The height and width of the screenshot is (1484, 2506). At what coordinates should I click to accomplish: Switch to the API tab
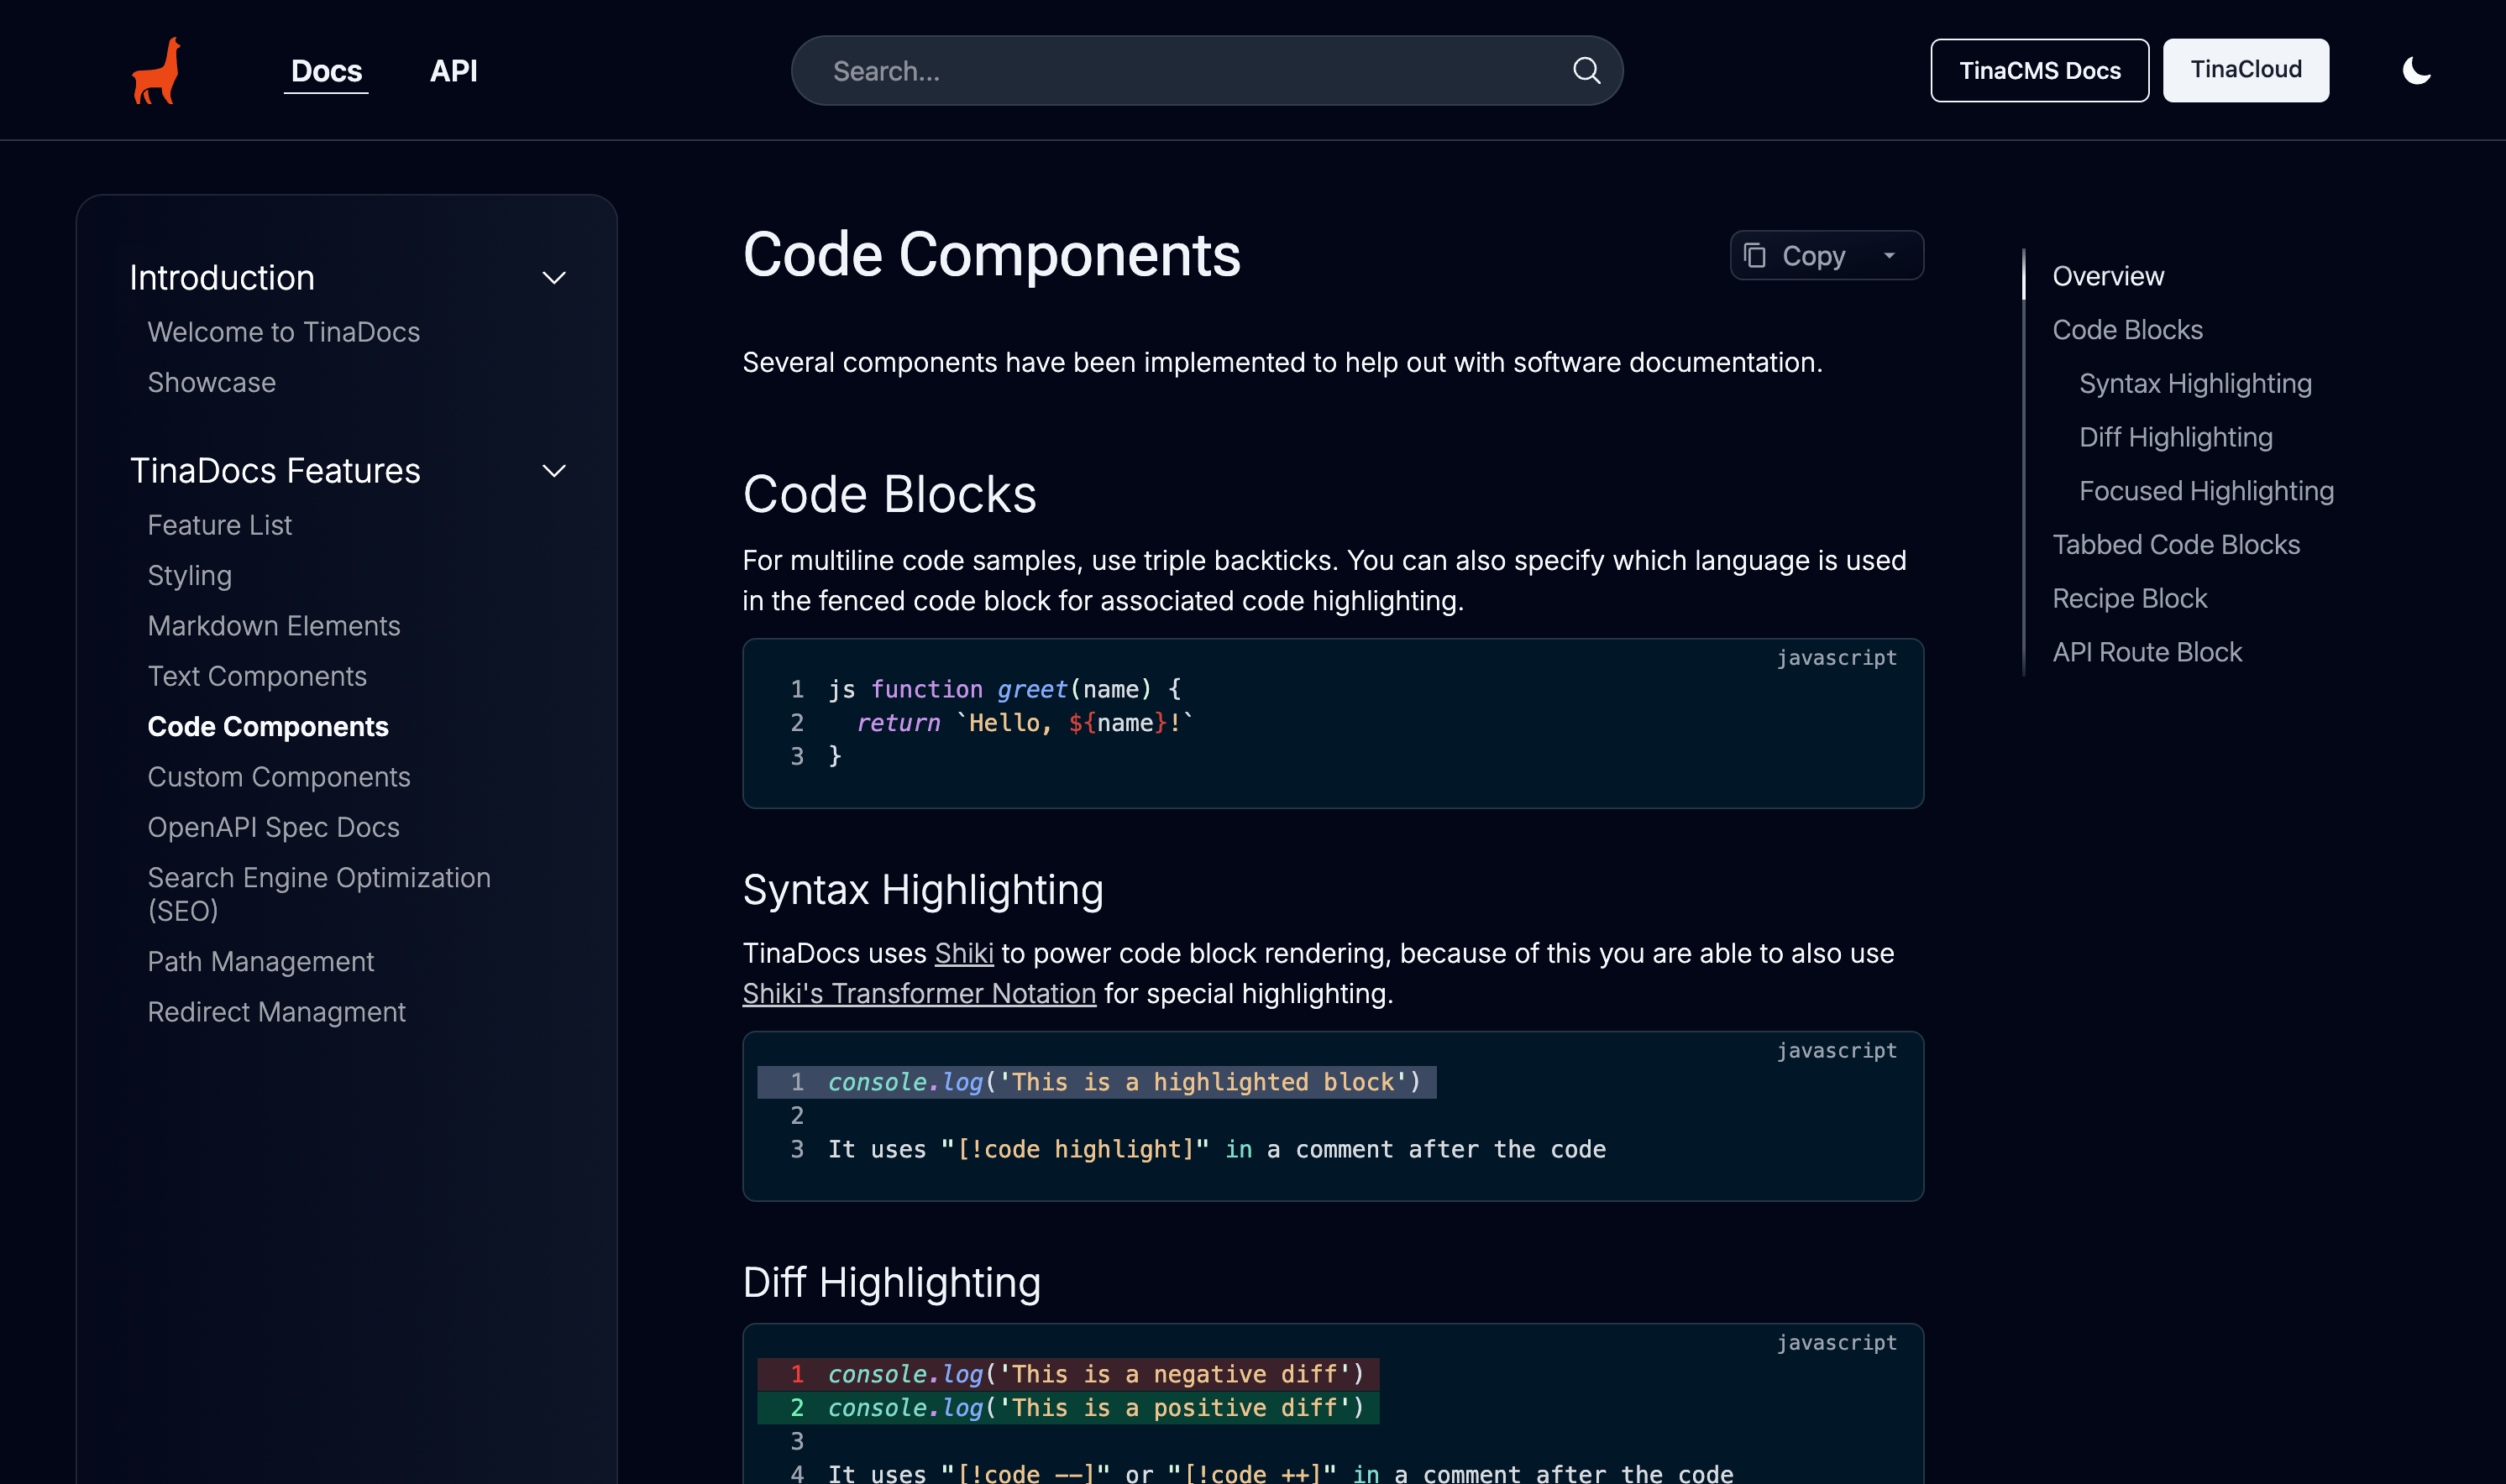point(453,70)
